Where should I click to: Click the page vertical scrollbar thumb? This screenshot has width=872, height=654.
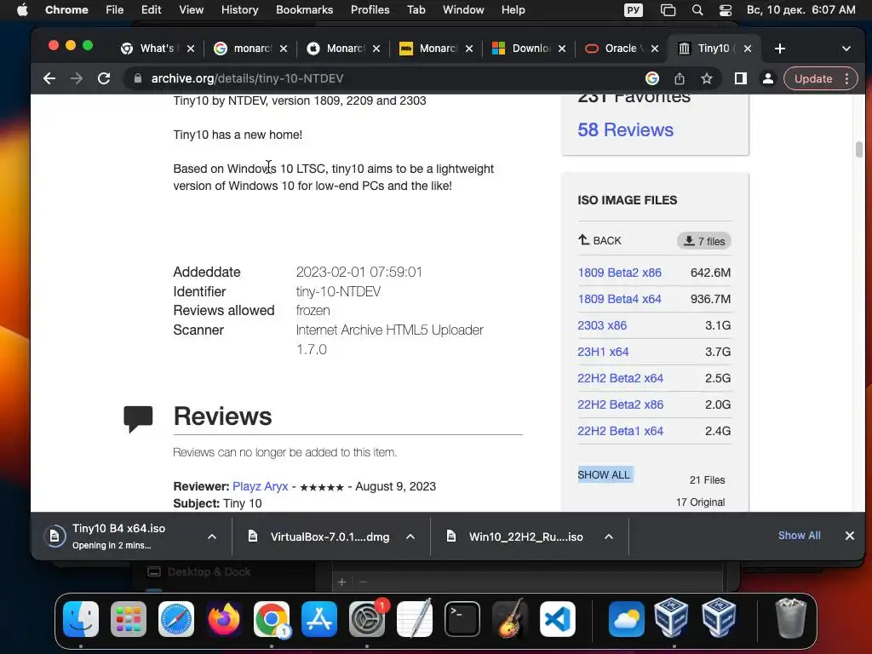coord(858,149)
